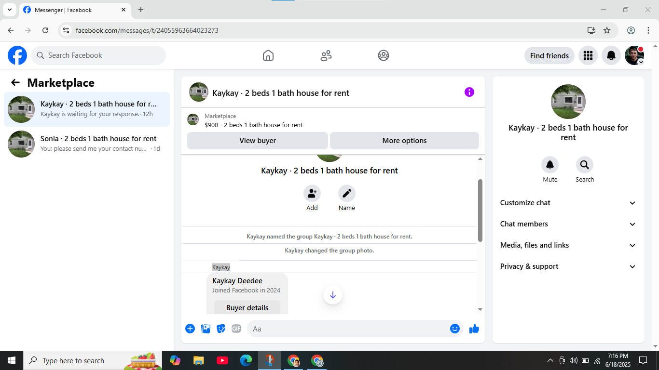Image resolution: width=659 pixels, height=370 pixels.
Task: Click the View buyer button
Action: (x=258, y=141)
